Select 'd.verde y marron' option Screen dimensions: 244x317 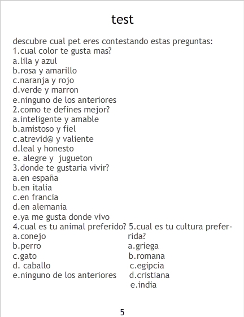45,90
